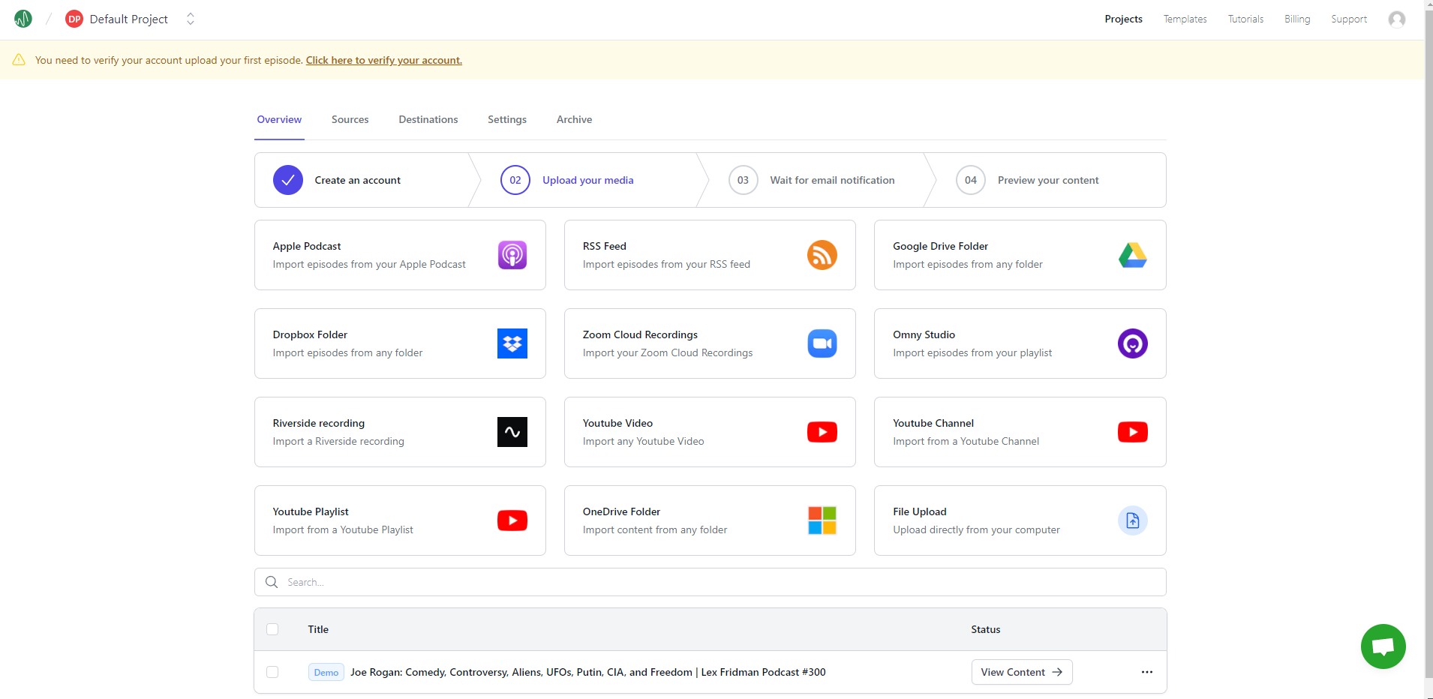Screen dimensions: 1433x699
Task: Click the View Content button
Action: [x=1022, y=672]
